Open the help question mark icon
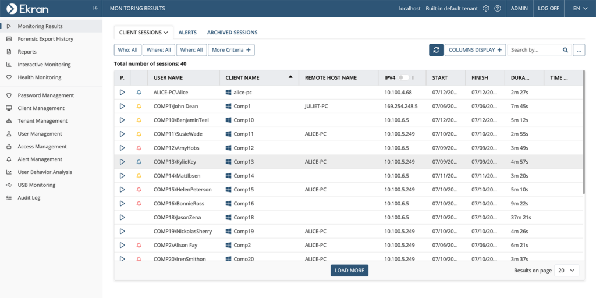The image size is (596, 298). tap(498, 8)
